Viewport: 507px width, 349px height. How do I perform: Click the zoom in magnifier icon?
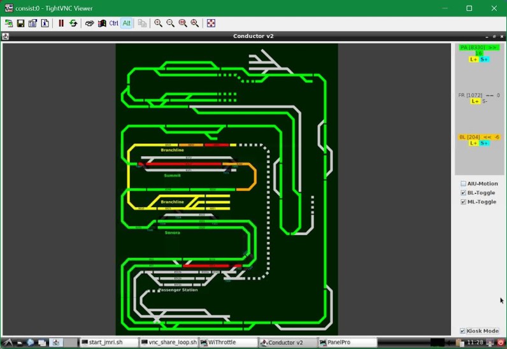159,24
